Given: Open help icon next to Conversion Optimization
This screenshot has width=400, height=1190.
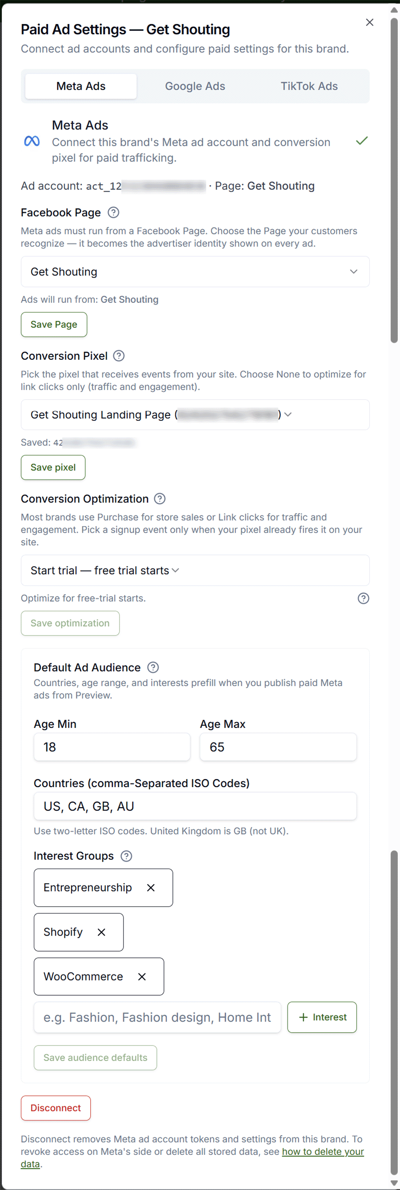Looking at the screenshot, I should (160, 499).
